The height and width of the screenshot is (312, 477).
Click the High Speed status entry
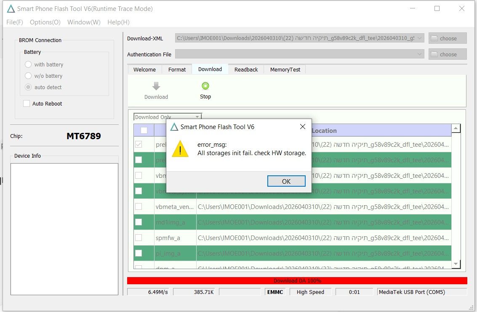(310, 292)
